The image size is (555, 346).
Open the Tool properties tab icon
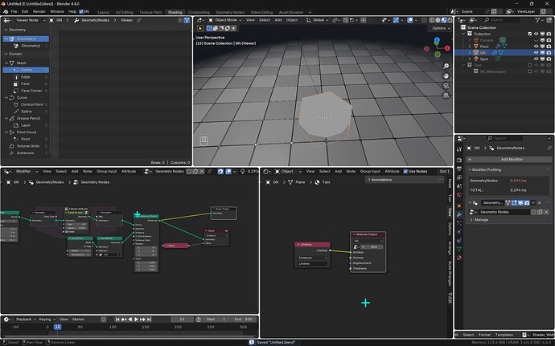pos(459,149)
